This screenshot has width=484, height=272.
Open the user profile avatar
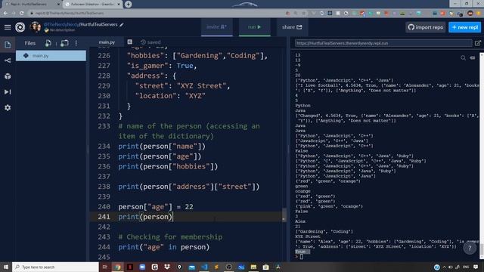click(x=36, y=27)
